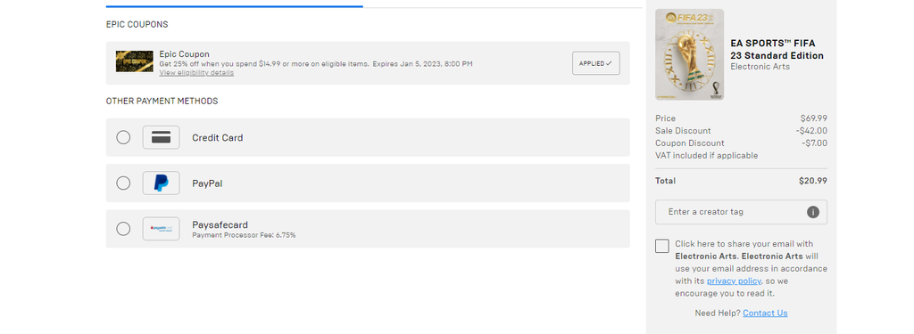Click the Enter a creator tag field
Screen dimensions: 914x334
[741, 212]
